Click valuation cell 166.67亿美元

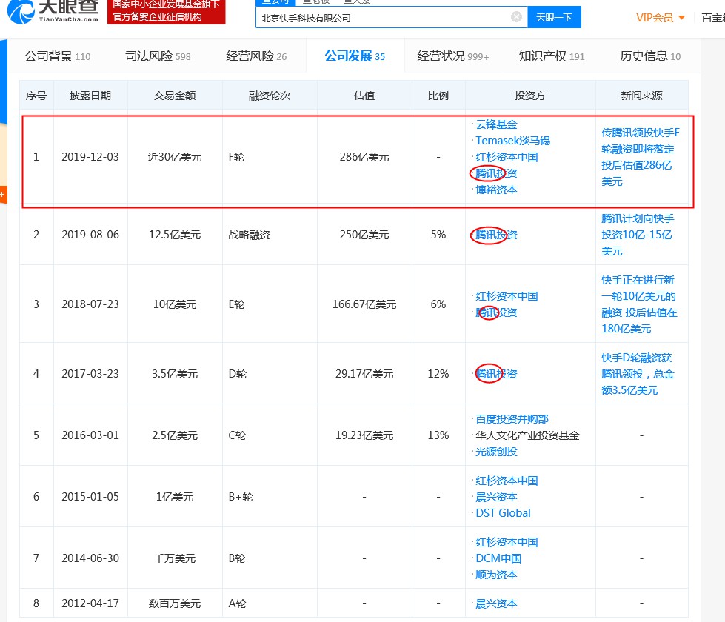(364, 304)
